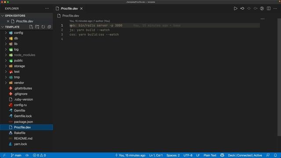The height and width of the screenshot is (158, 281).
Task: Create new folder in TEMPLATE section
Action: point(37,27)
